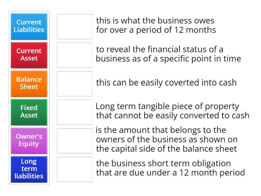261x196 pixels.
Task: Select the Current Asset tile
Action: coord(29,55)
